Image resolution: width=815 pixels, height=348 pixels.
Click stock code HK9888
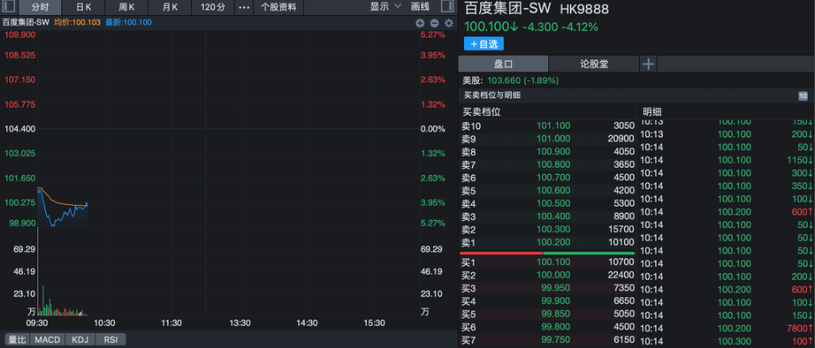(x=583, y=9)
